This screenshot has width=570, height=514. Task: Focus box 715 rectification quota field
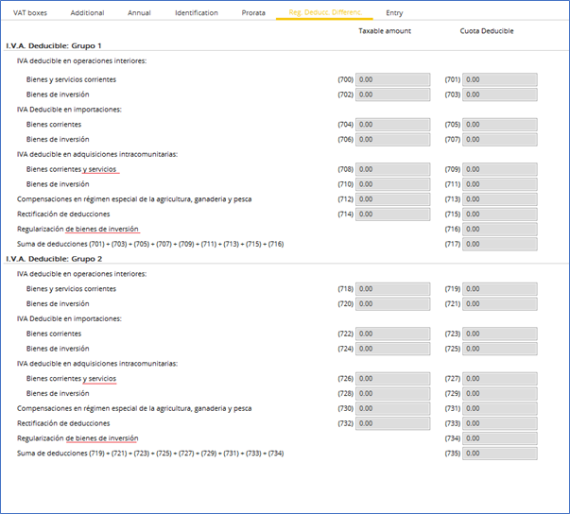click(500, 214)
